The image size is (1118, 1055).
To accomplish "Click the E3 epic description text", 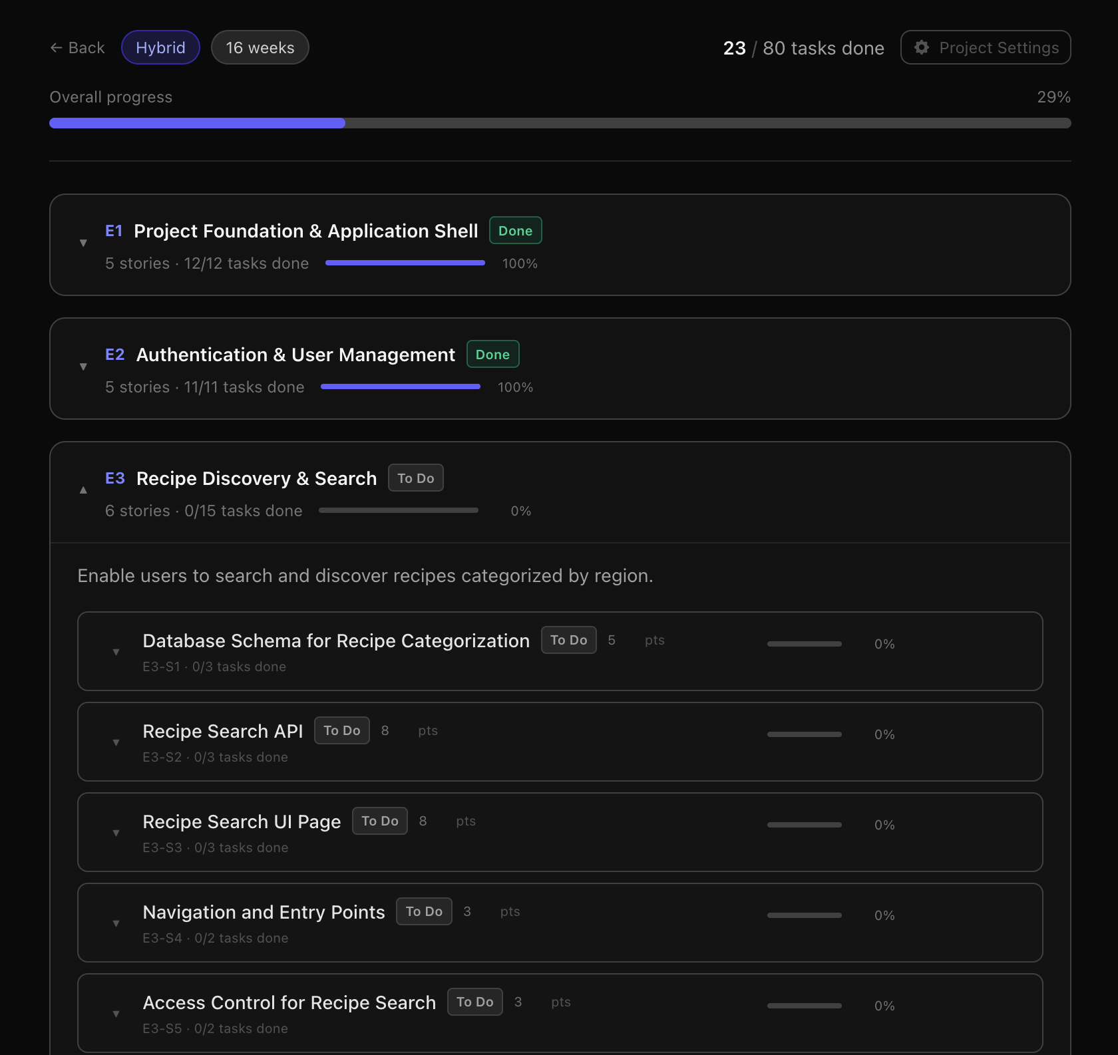I will (365, 575).
